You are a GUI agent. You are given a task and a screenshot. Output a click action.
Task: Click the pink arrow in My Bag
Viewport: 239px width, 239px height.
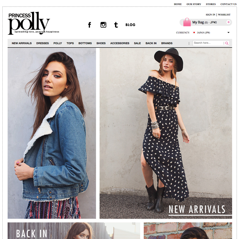pyautogui.click(x=228, y=22)
